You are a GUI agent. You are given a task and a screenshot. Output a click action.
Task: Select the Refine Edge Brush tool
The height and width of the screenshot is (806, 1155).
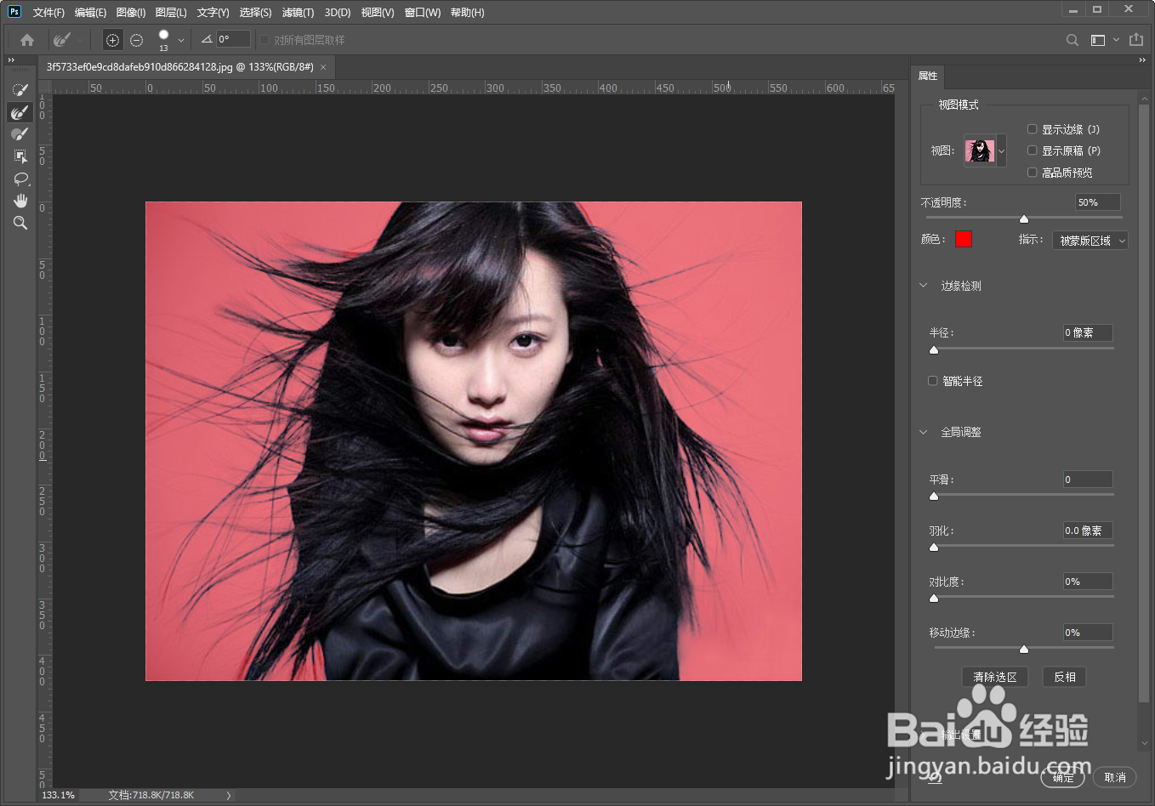[20, 112]
